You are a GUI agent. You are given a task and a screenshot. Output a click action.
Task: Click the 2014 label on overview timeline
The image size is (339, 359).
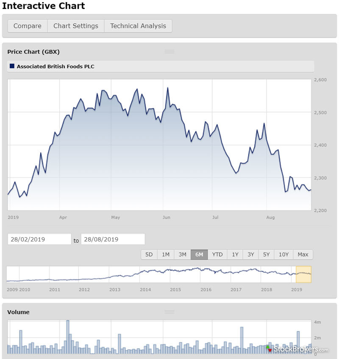(145, 290)
